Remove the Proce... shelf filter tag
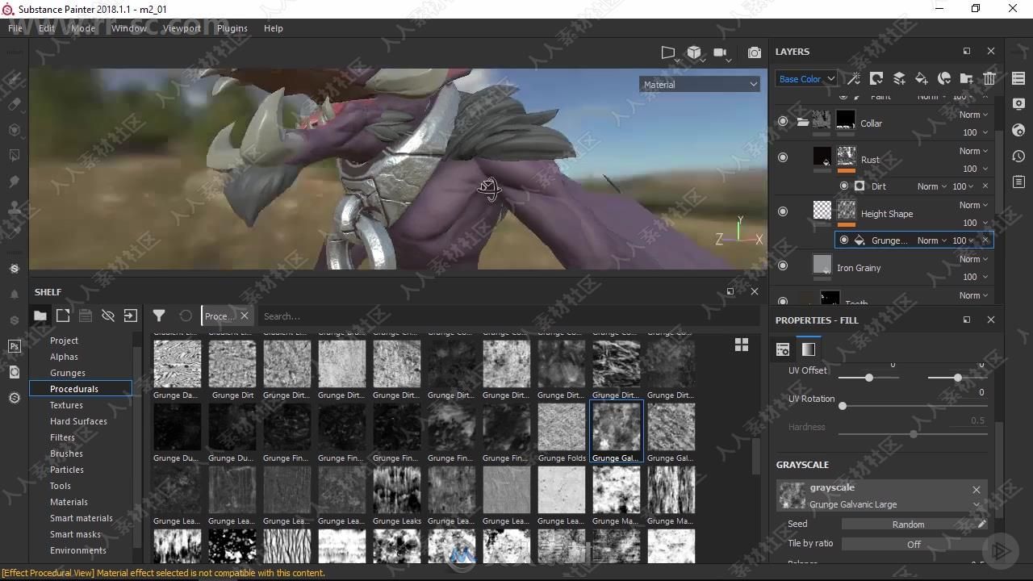The width and height of the screenshot is (1033, 581). click(x=245, y=316)
